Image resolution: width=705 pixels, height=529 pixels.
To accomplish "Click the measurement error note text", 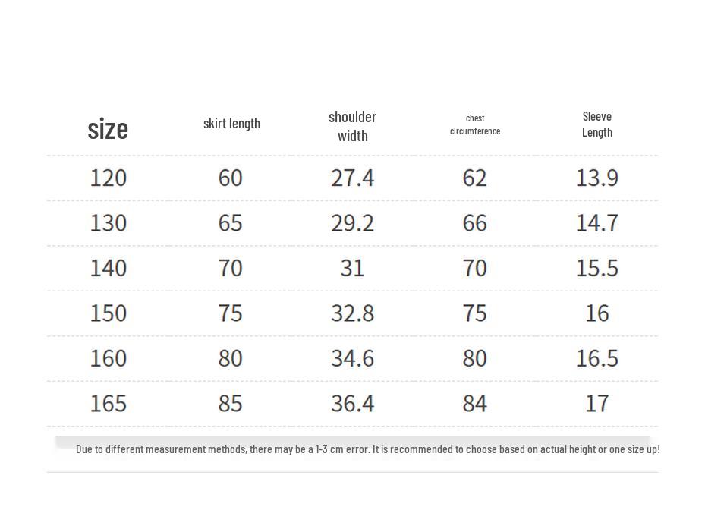I will [x=368, y=449].
